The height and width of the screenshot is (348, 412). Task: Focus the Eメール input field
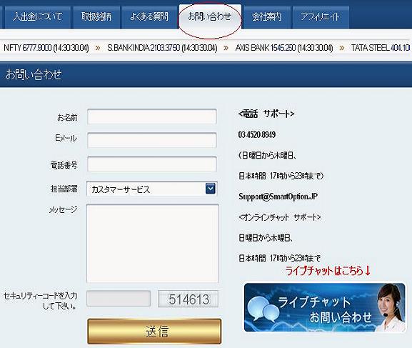click(x=152, y=140)
